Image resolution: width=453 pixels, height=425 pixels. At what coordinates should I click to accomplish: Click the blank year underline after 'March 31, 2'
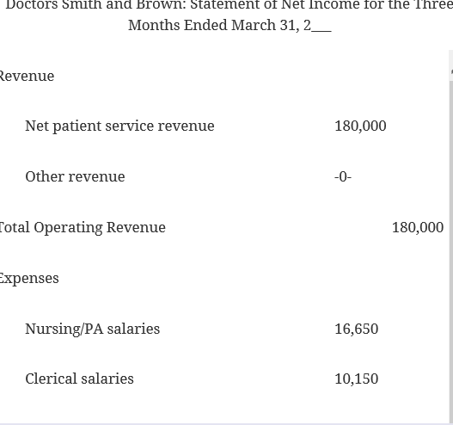pyautogui.click(x=321, y=30)
